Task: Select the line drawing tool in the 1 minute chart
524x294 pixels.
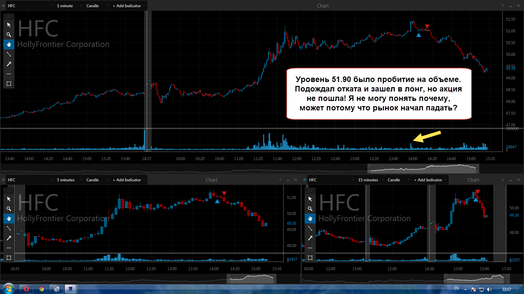Action: [9, 54]
